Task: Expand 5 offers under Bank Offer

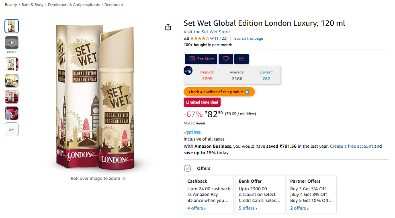Action: 248,208
